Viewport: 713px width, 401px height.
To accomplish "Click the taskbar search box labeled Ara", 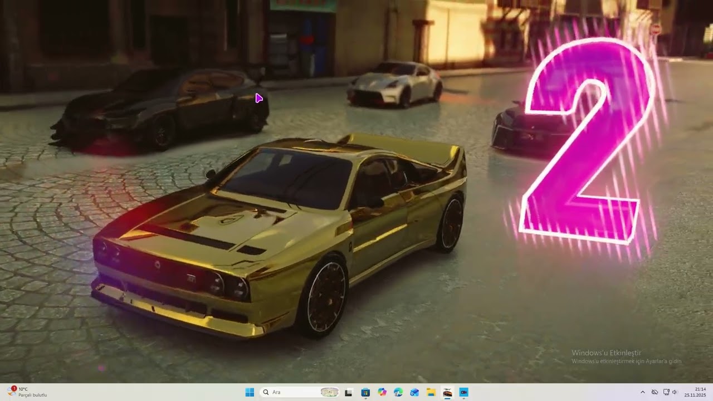I will click(x=300, y=392).
